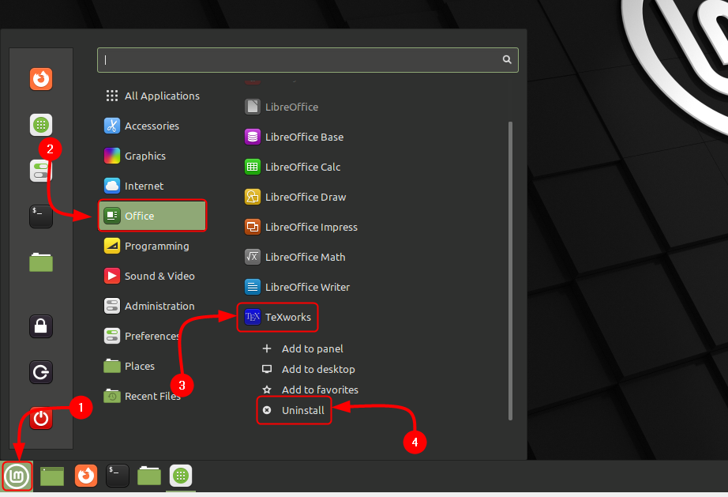Select Preferences category
This screenshot has height=497, width=728.
(x=152, y=336)
